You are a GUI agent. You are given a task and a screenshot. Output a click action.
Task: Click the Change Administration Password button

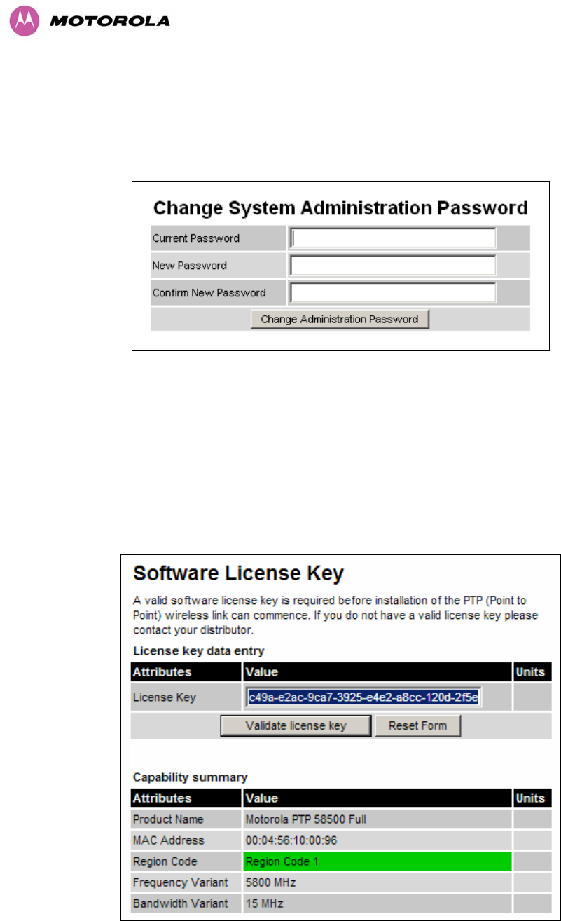(x=340, y=319)
